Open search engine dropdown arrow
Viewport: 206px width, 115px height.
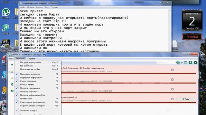(x=182, y=63)
